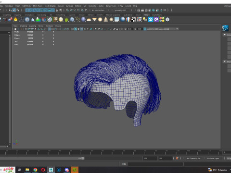Image resolution: width=231 pixels, height=173 pixels.
Task: Click the fire effect shelf icon
Action: pos(15,20)
